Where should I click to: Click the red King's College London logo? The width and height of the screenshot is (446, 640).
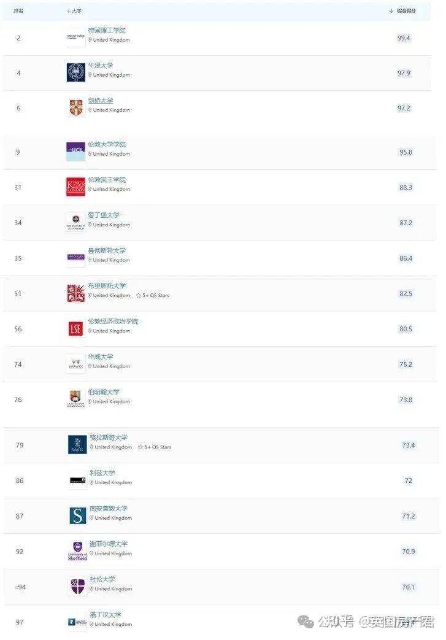coord(76,187)
